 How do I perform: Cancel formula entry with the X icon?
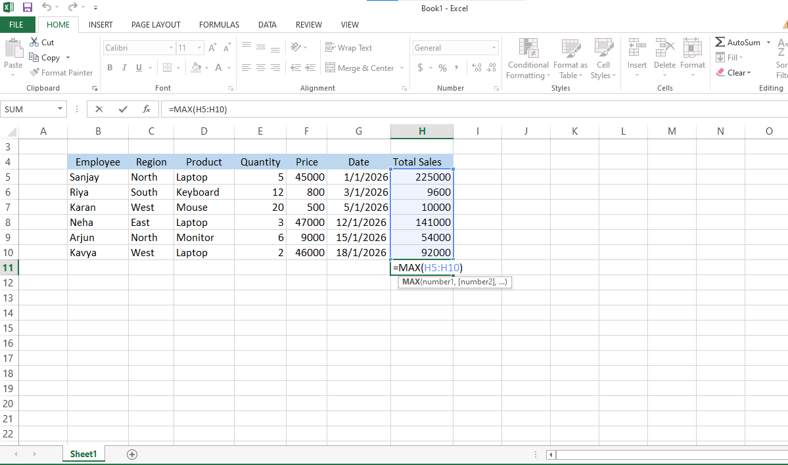(x=99, y=110)
